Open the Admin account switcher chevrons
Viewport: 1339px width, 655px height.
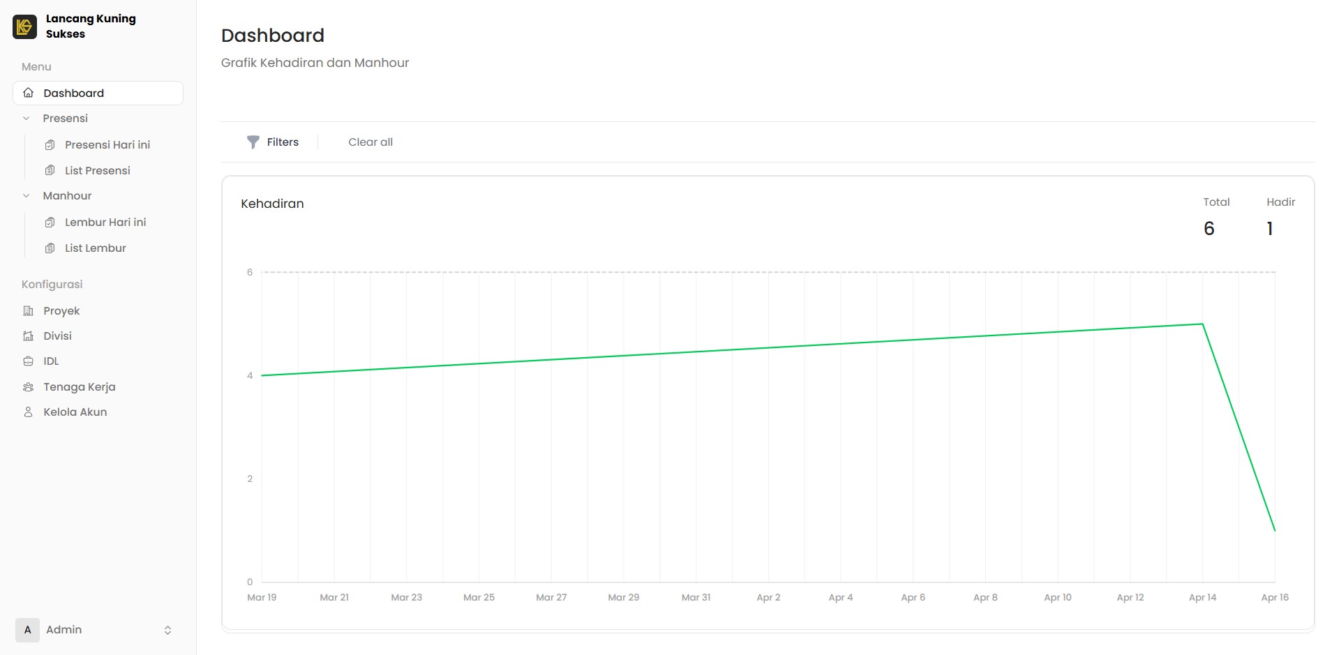pyautogui.click(x=167, y=631)
